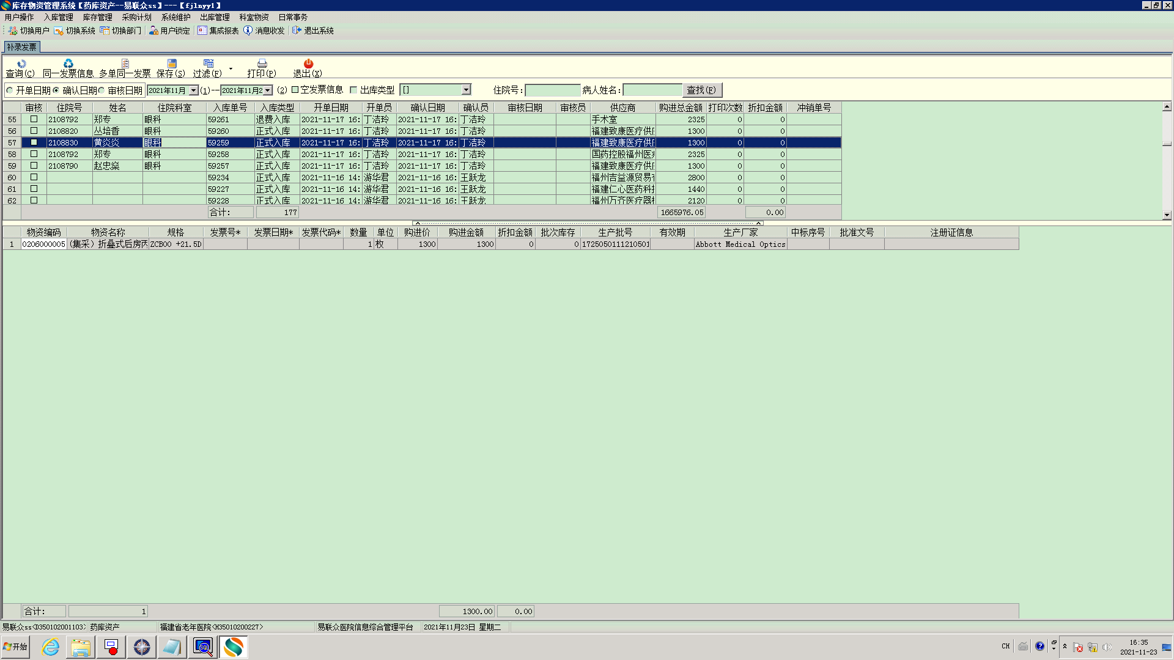This screenshot has width=1174, height=660.
Task: Check 审核 box for row 56
Action: pos(34,131)
